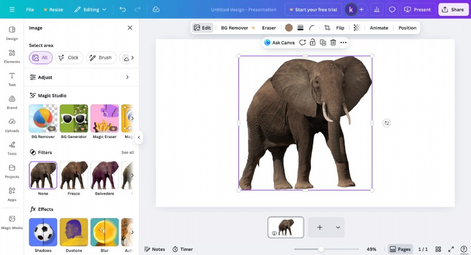Open the add page dropdown arrow
Image resolution: width=471 pixels, height=255 pixels.
click(338, 227)
